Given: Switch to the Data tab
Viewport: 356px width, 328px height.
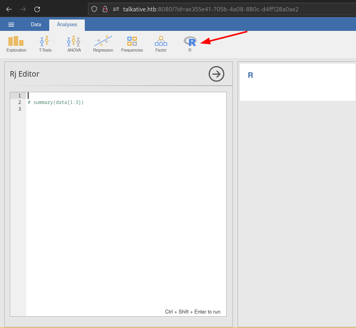Looking at the screenshot, I should (x=36, y=25).
